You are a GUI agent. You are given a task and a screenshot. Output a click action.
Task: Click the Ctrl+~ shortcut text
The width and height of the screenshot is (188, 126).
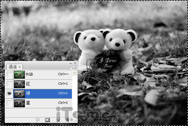pos(63,74)
